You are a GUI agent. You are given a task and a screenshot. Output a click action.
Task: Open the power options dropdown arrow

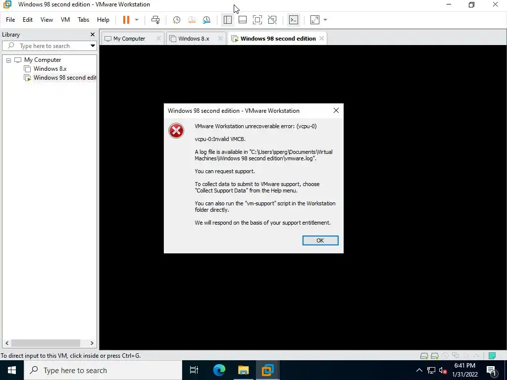tap(137, 20)
